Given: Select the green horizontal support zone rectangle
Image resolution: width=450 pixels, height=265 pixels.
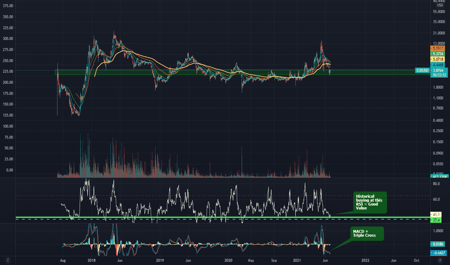Looking at the screenshot, I should click(242, 72).
